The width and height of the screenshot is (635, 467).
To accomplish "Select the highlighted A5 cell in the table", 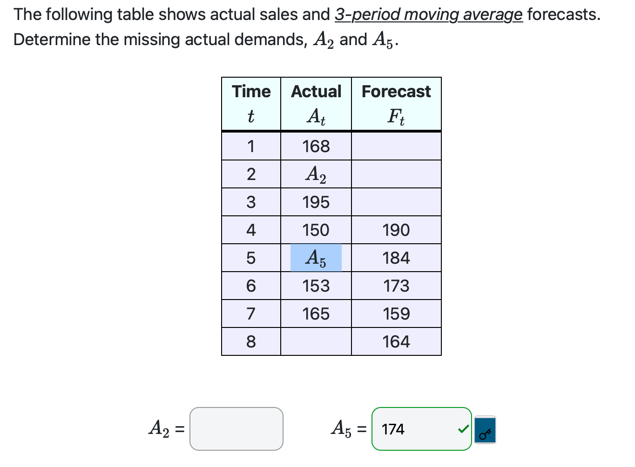I will point(316,258).
